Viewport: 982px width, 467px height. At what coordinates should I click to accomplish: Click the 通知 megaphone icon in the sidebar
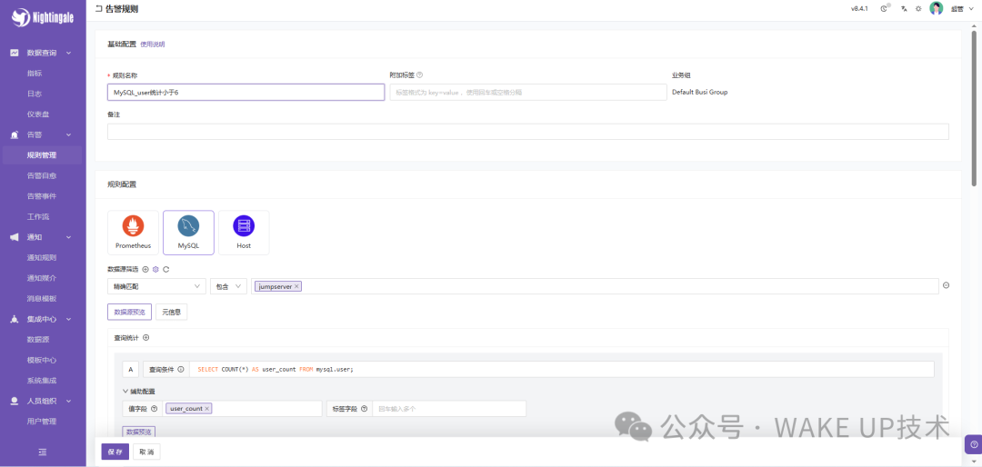pyautogui.click(x=15, y=237)
